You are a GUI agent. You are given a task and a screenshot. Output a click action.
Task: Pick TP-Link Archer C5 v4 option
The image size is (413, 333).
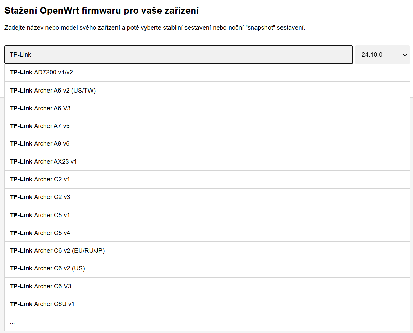(40, 233)
